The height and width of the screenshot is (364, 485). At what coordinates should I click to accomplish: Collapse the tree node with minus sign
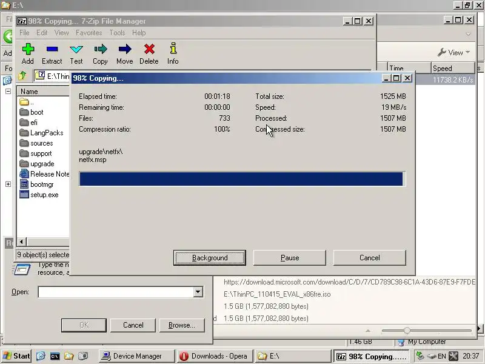(8, 92)
